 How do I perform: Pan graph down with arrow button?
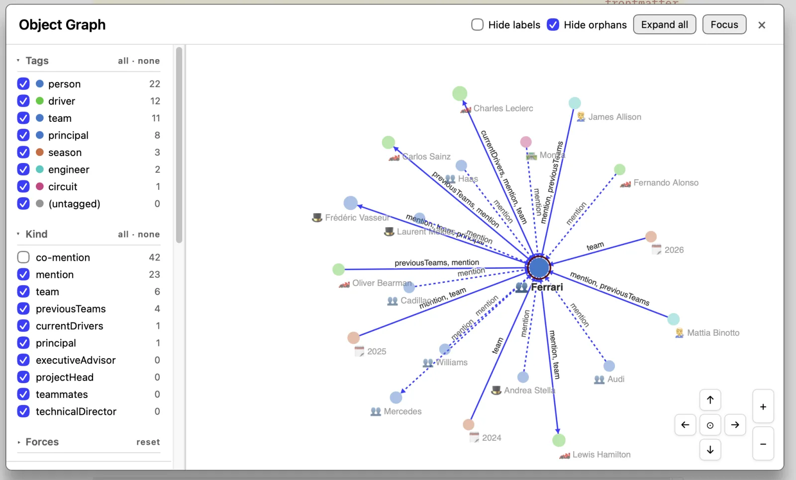(710, 450)
